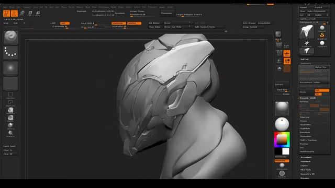Image resolution: width=335 pixels, height=188 pixels.
Task: Click the small gray sphere below Alternate
Action: click(x=282, y=166)
